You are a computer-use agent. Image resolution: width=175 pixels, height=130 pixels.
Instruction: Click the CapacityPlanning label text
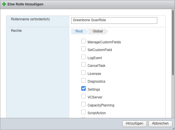pos(101,105)
